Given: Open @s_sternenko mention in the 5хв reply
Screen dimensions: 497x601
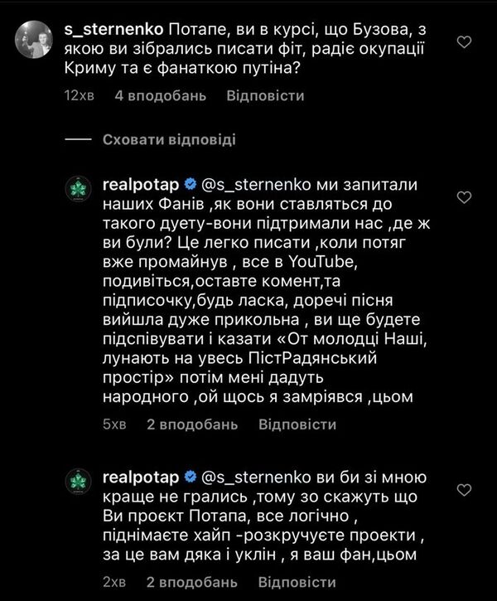Looking at the screenshot, I should tap(248, 182).
